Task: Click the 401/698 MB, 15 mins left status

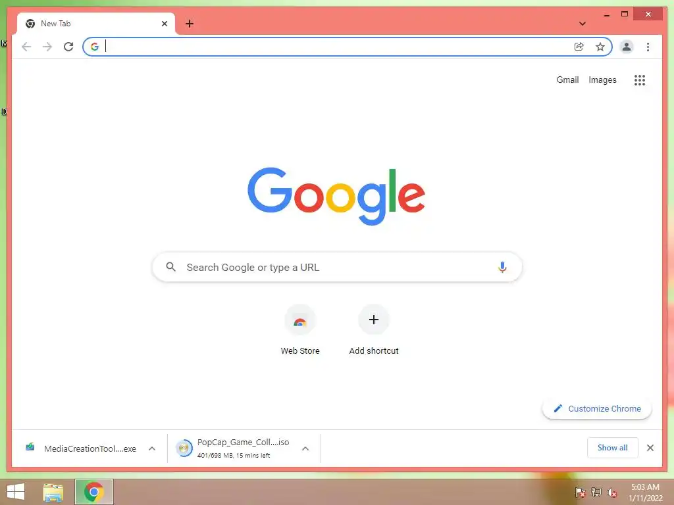Action: (x=234, y=456)
